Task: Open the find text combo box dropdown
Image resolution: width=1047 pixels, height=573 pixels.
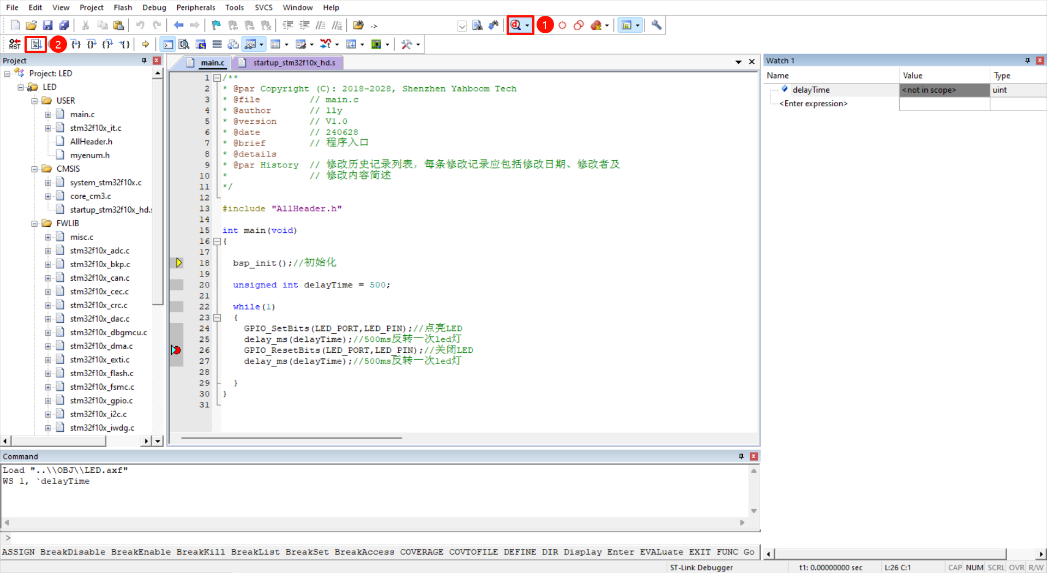Action: click(462, 26)
